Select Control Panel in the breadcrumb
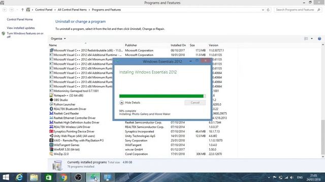The width and height of the screenshot is (325, 182). click(x=44, y=10)
